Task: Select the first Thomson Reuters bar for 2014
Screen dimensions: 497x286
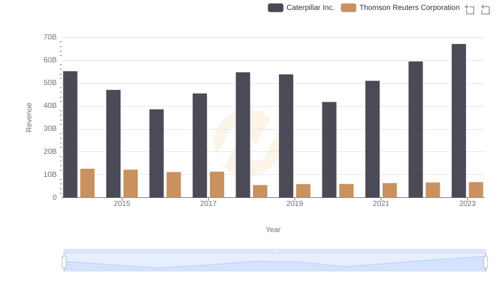Action: (x=88, y=183)
